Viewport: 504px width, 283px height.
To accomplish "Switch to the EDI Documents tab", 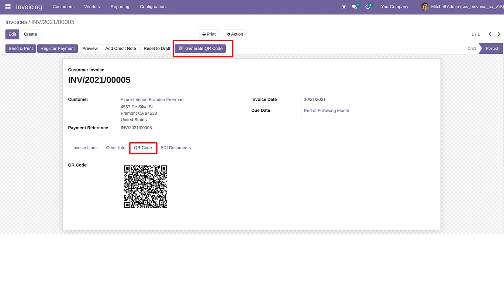I will (176, 148).
